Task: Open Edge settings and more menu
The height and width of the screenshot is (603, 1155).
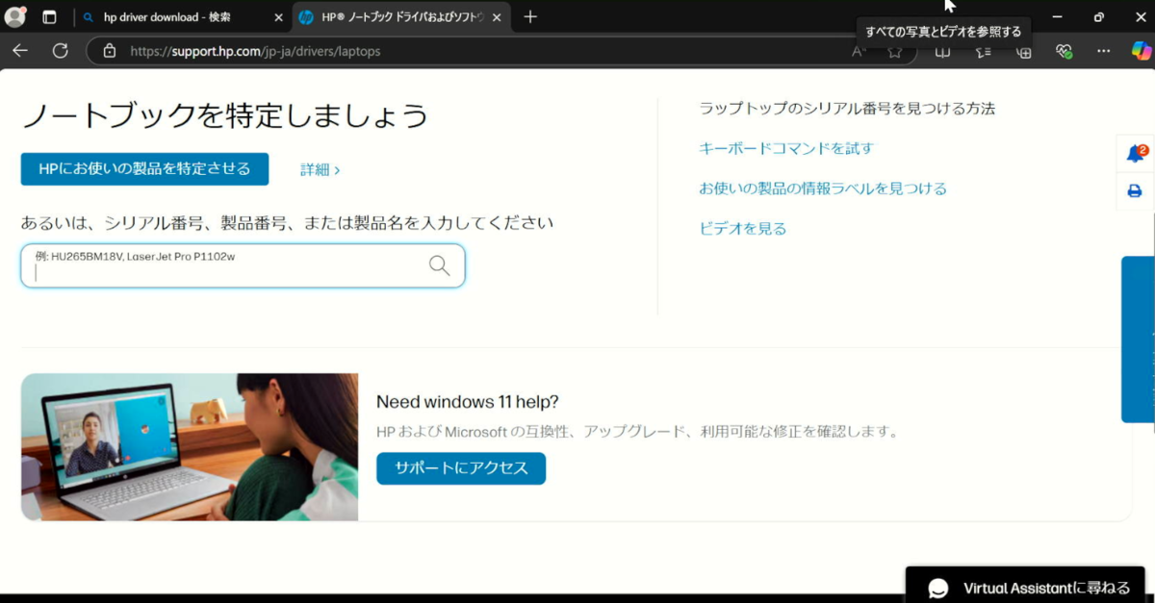Action: pos(1104,51)
